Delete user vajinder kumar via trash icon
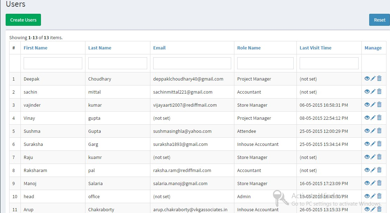This screenshot has height=213, width=390. tap(379, 105)
